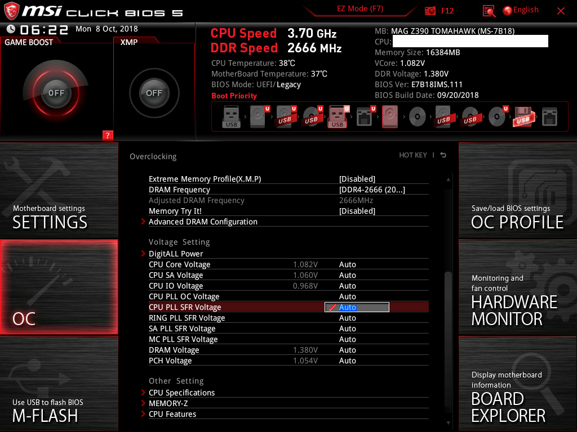The width and height of the screenshot is (577, 432).
Task: Select DRAM Voltage Auto value
Action: (347, 350)
